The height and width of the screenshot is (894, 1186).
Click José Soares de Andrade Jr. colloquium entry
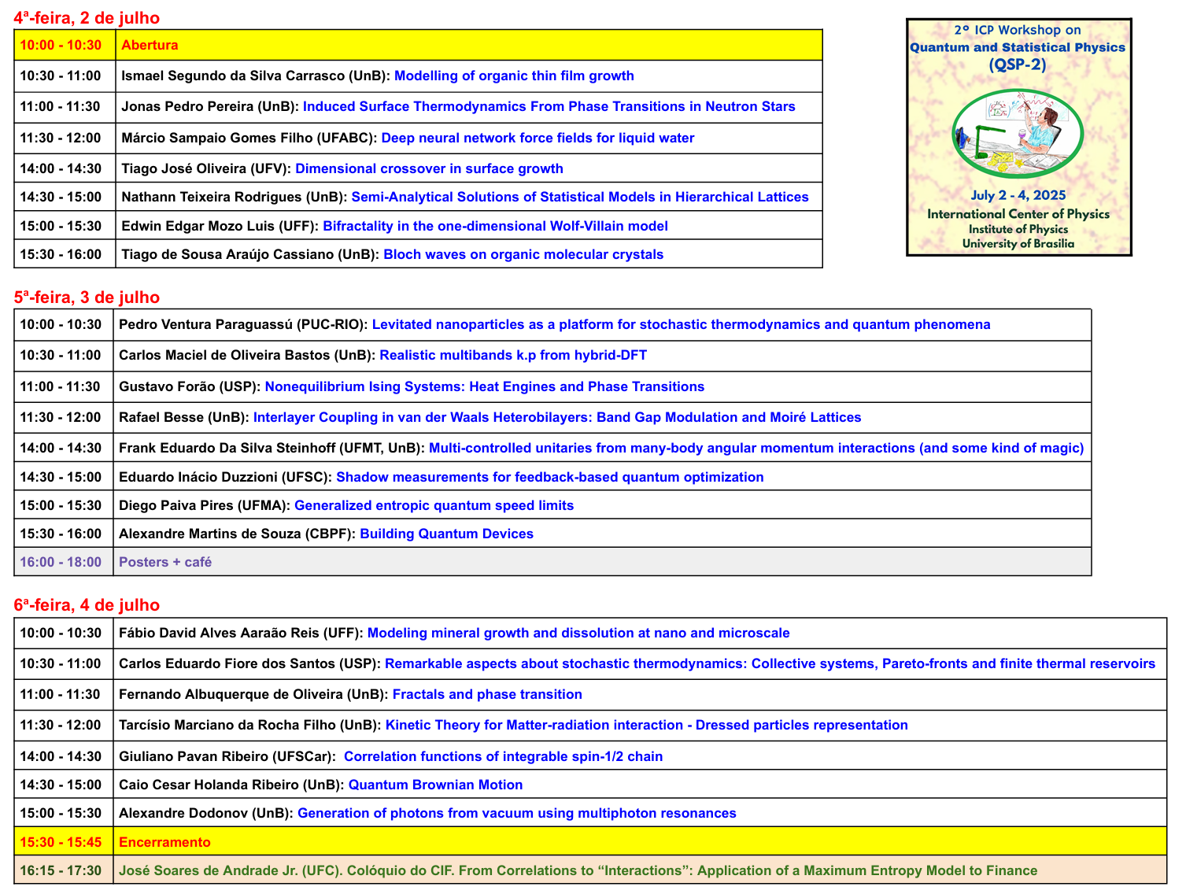(578, 870)
